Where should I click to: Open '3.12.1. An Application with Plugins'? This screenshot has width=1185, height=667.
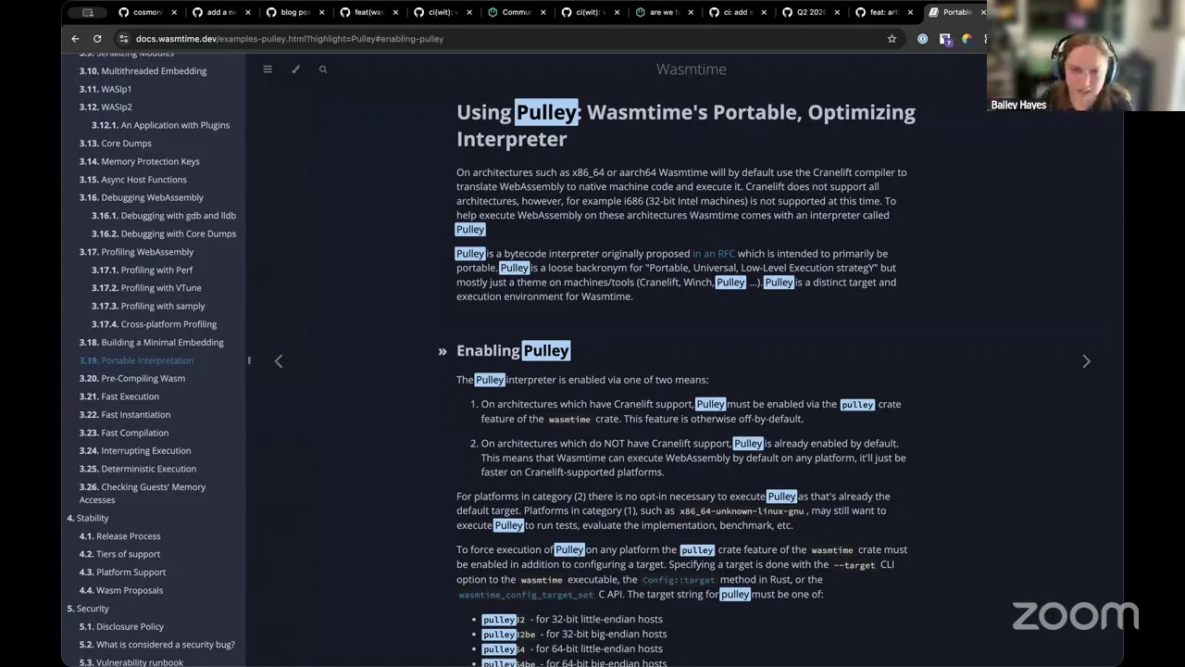(x=160, y=125)
